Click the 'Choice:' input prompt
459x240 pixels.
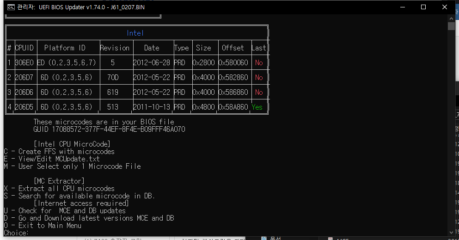16,233
